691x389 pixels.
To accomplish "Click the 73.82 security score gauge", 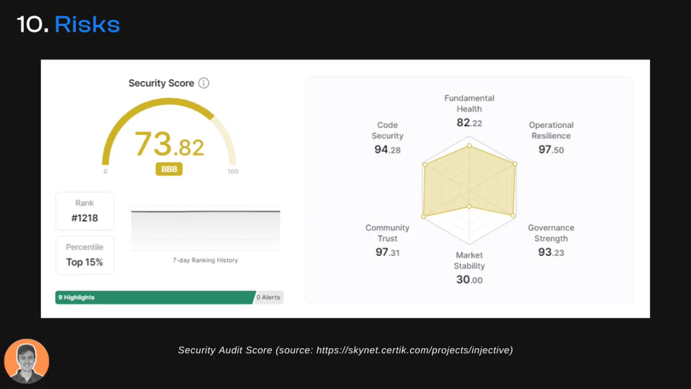I will click(169, 137).
